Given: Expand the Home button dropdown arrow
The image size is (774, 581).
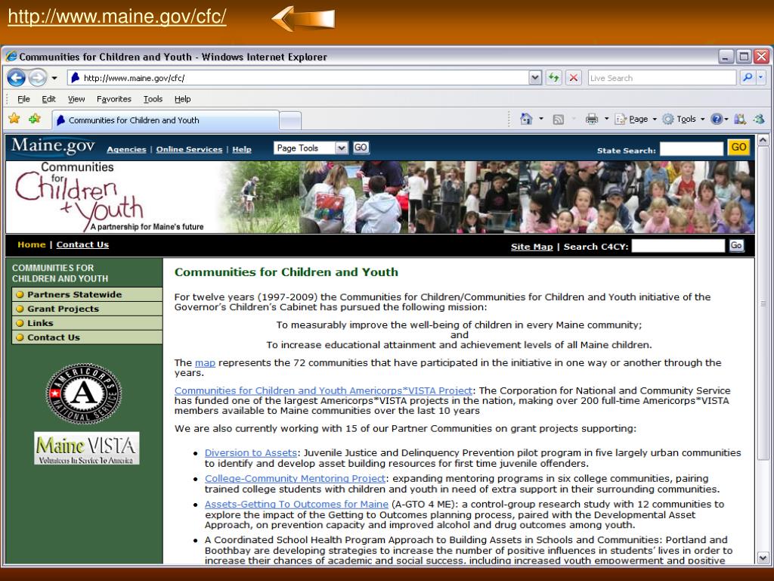Looking at the screenshot, I should [x=541, y=119].
